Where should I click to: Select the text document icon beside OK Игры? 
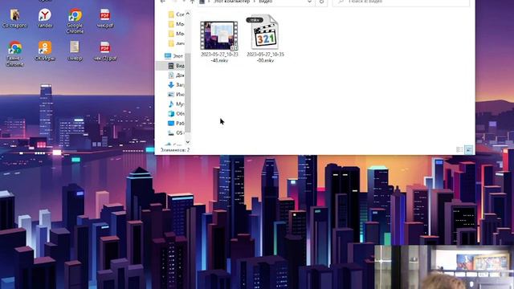click(75, 51)
